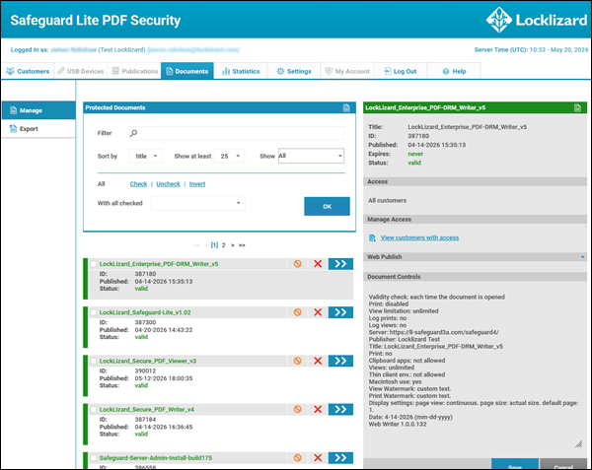
Task: Click the 'never' Expires value
Action: tap(415, 154)
